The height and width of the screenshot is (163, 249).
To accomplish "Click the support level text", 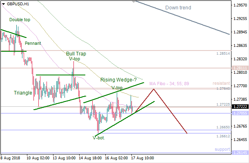I will [x=222, y=150].
